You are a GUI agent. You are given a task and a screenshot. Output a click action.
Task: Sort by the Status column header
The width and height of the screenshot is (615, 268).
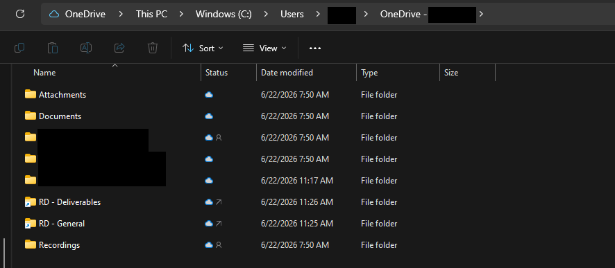coord(217,73)
